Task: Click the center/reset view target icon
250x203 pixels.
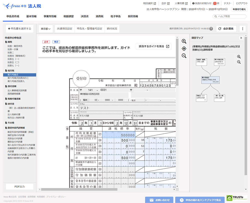Action: click(184, 48)
